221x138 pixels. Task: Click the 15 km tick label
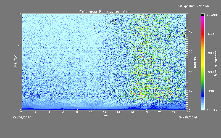point(20,14)
